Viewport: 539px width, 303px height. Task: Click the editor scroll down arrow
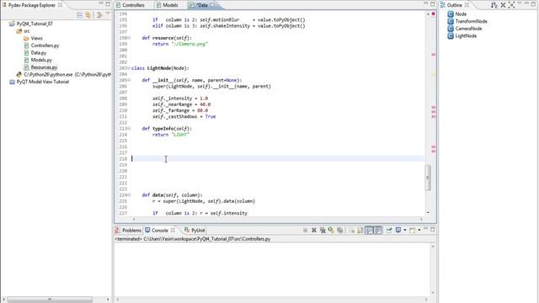tap(428, 213)
